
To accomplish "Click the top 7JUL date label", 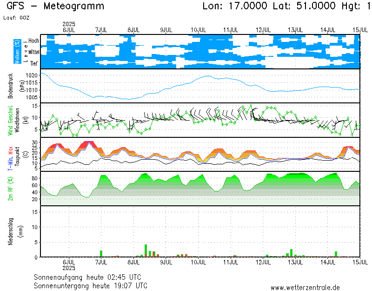I will pos(101,30).
